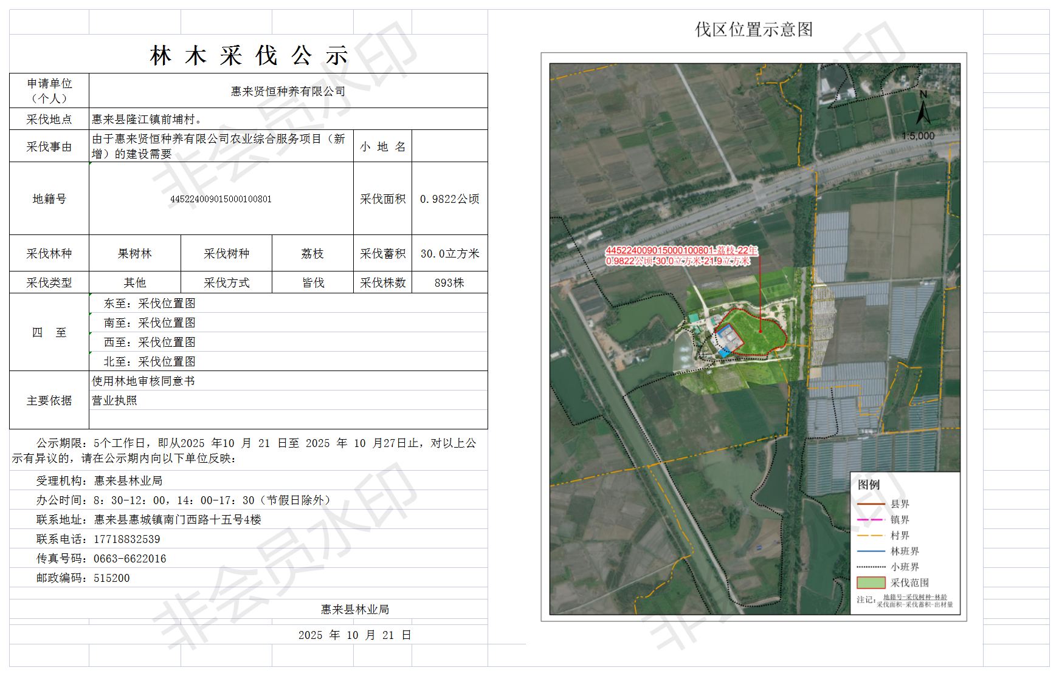
Task: Select the empty 小地名 value cell
Action: [x=449, y=146]
